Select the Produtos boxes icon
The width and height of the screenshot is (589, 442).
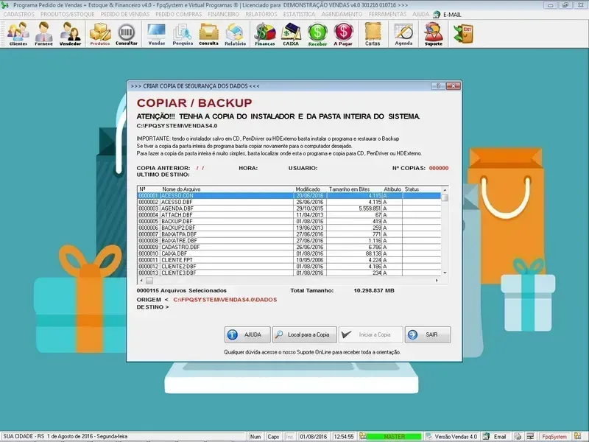(x=100, y=34)
